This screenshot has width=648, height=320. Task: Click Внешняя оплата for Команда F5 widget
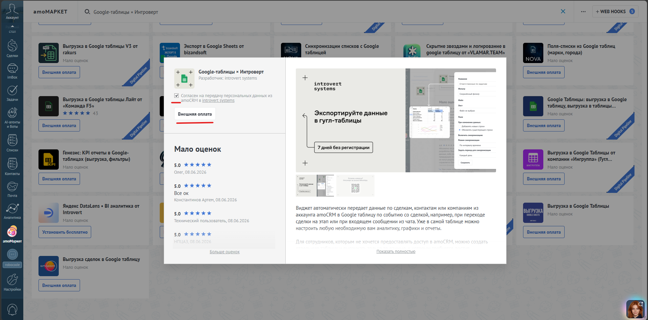pyautogui.click(x=59, y=125)
